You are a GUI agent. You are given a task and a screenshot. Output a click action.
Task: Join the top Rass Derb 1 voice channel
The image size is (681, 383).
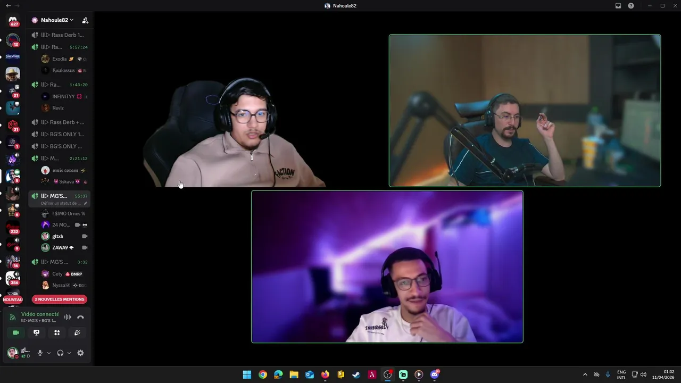[60, 35]
